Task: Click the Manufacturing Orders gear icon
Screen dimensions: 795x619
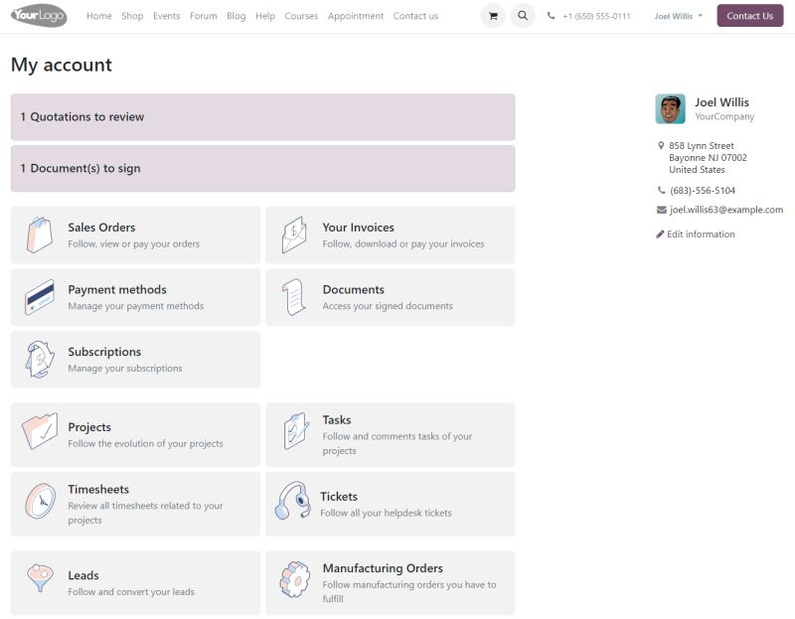Action: tap(294, 579)
